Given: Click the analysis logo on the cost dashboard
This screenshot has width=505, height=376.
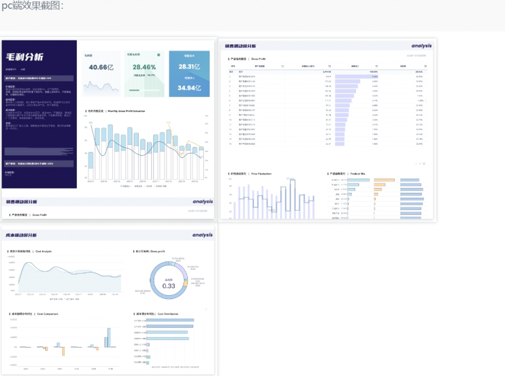Looking at the screenshot, I should tap(203, 235).
